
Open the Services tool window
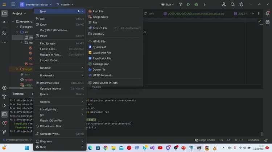coord(4,88)
